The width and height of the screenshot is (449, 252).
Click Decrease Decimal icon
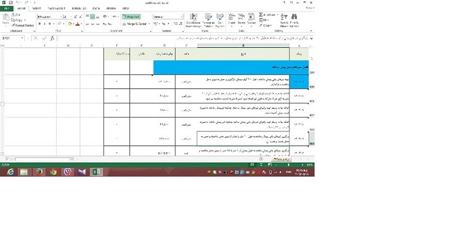click(181, 24)
